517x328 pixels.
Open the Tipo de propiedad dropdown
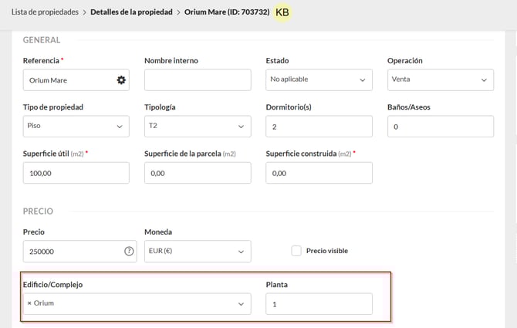(76, 126)
